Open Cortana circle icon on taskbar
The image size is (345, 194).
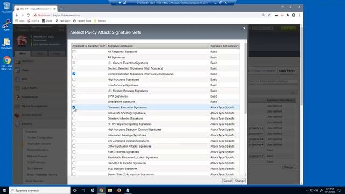74,190
